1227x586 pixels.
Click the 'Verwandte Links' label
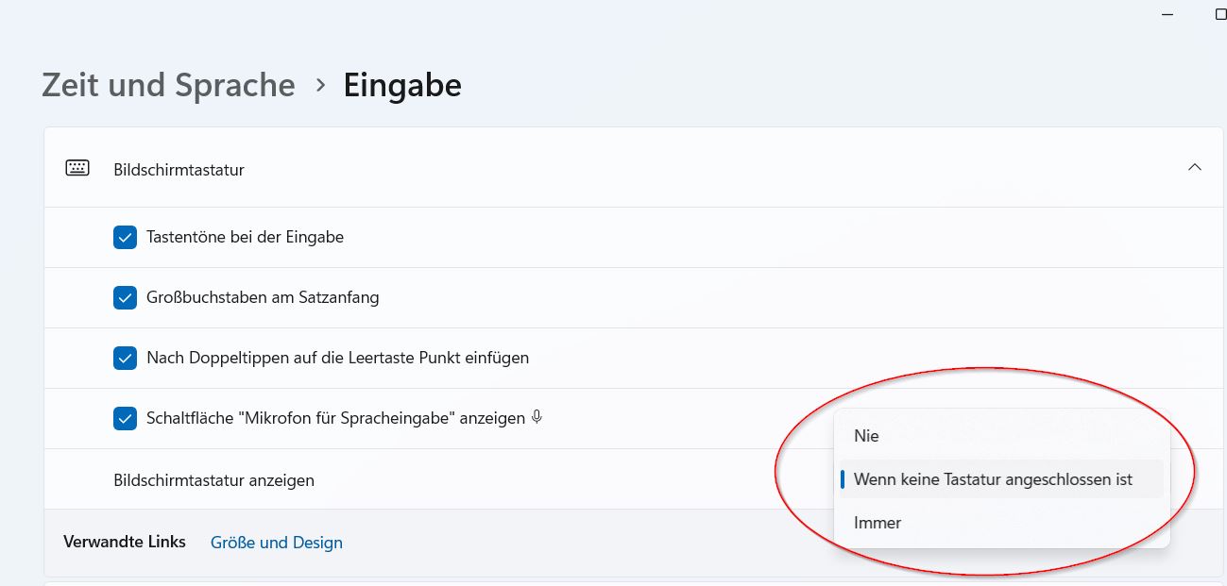click(124, 542)
